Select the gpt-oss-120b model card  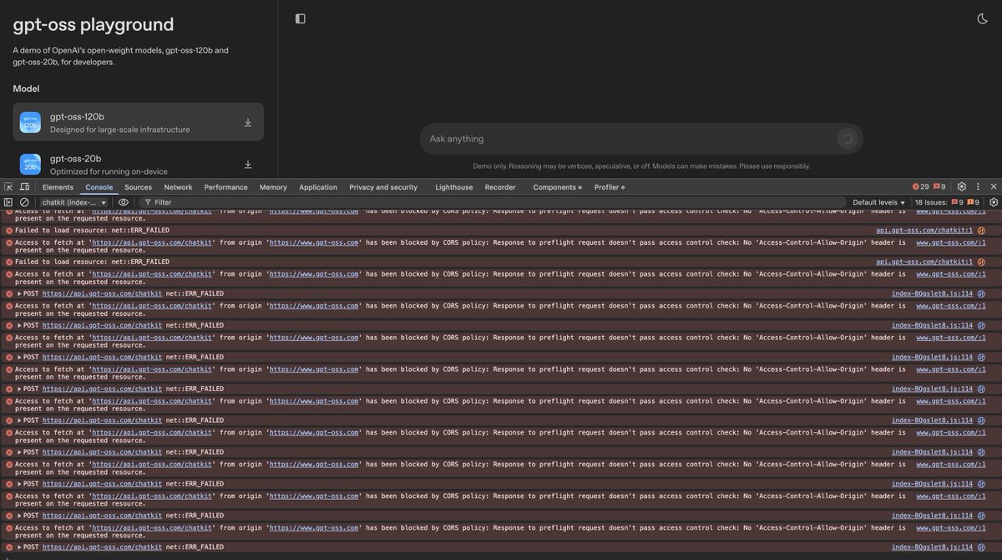pyautogui.click(x=139, y=122)
